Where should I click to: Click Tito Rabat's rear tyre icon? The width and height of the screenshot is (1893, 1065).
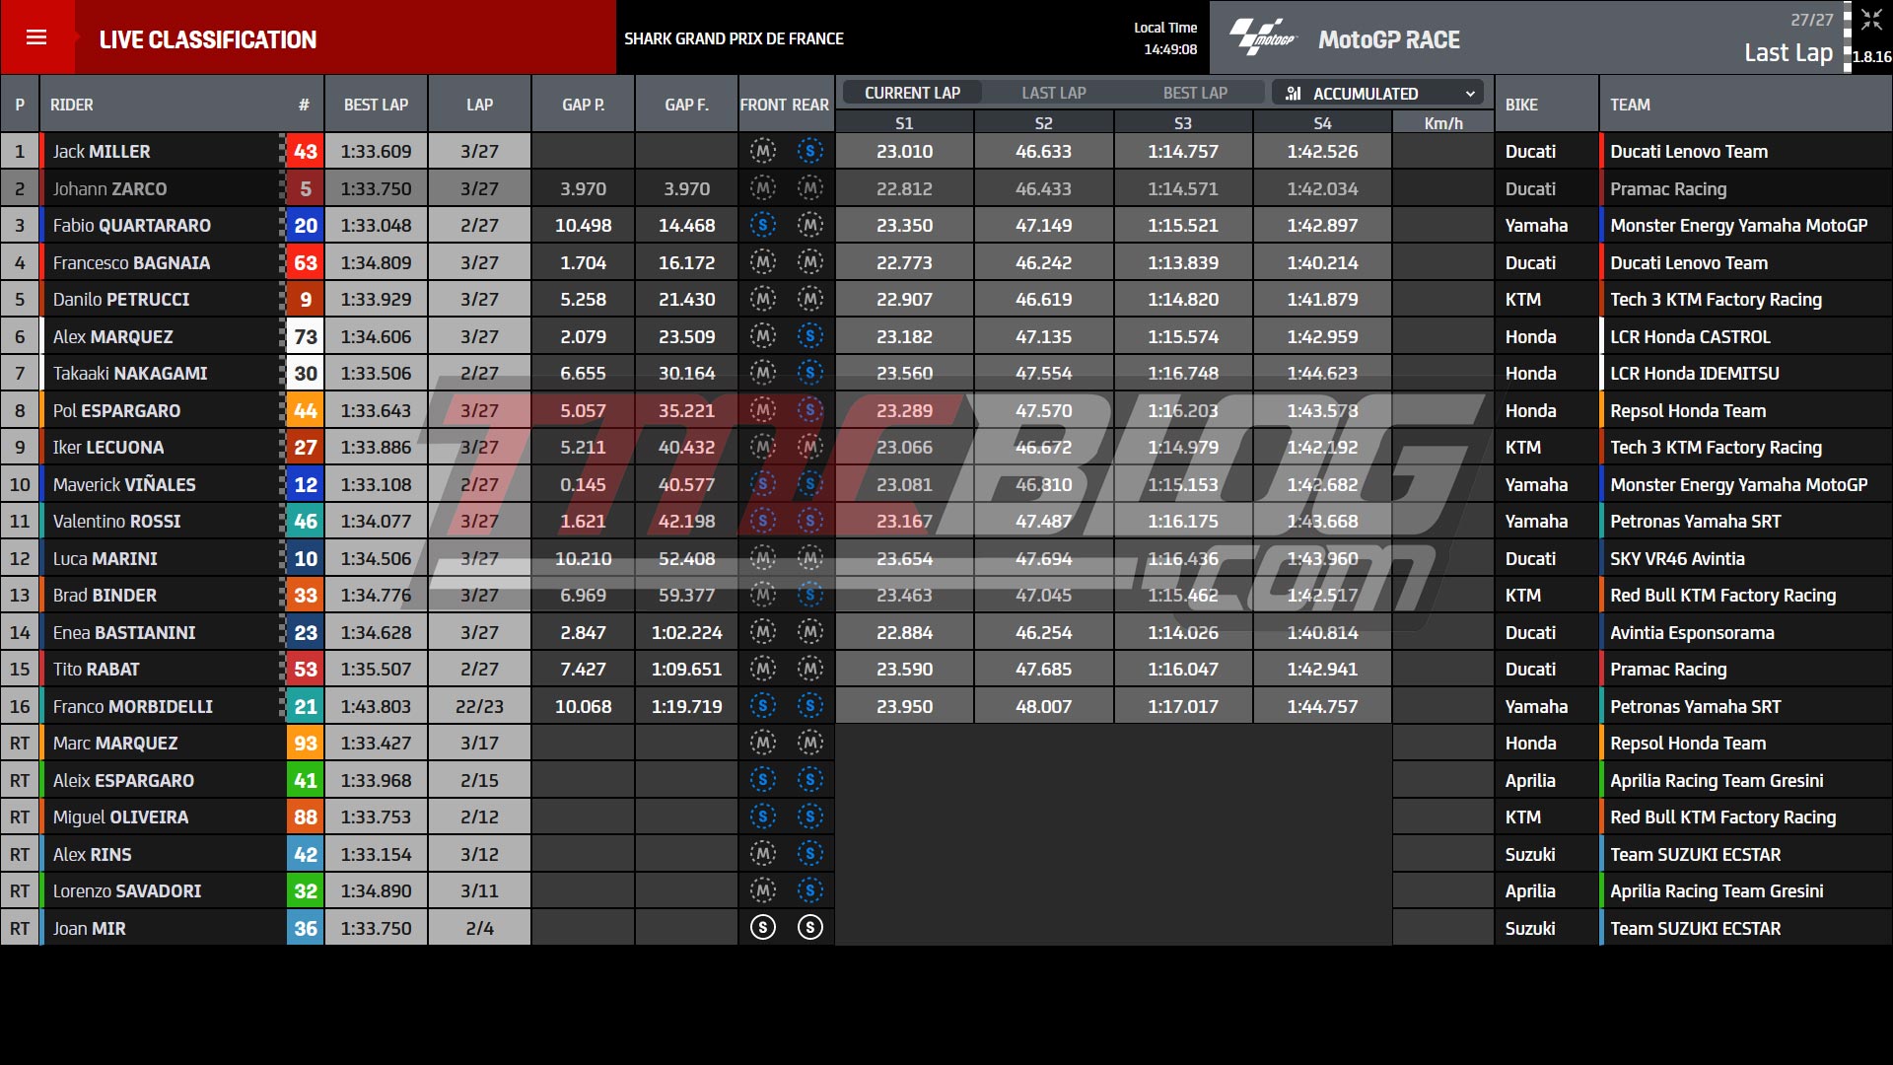[810, 669]
